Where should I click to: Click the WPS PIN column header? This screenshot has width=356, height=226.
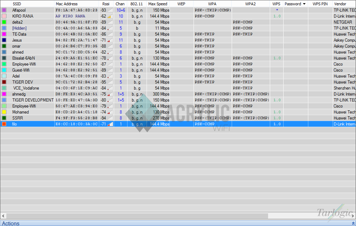click(320, 4)
